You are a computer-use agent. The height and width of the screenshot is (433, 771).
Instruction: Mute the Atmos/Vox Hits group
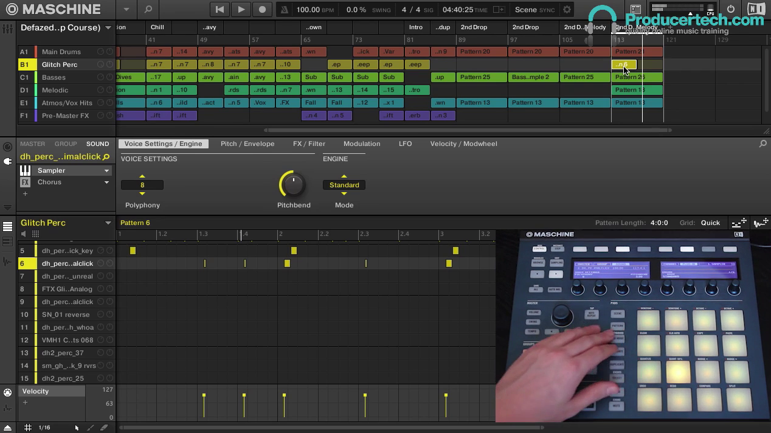click(100, 103)
